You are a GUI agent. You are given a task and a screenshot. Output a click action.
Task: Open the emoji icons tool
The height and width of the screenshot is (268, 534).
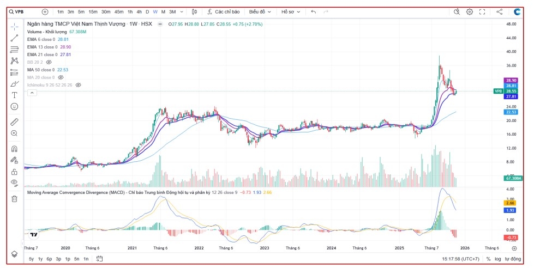[14, 106]
